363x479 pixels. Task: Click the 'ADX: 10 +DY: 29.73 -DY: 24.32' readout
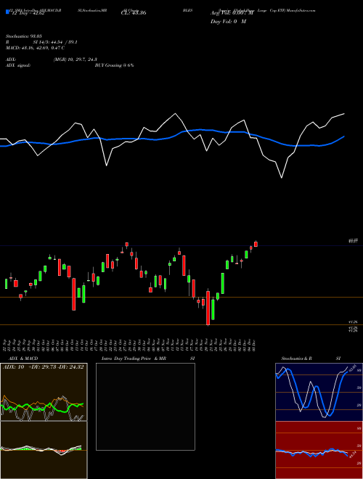click(43, 367)
